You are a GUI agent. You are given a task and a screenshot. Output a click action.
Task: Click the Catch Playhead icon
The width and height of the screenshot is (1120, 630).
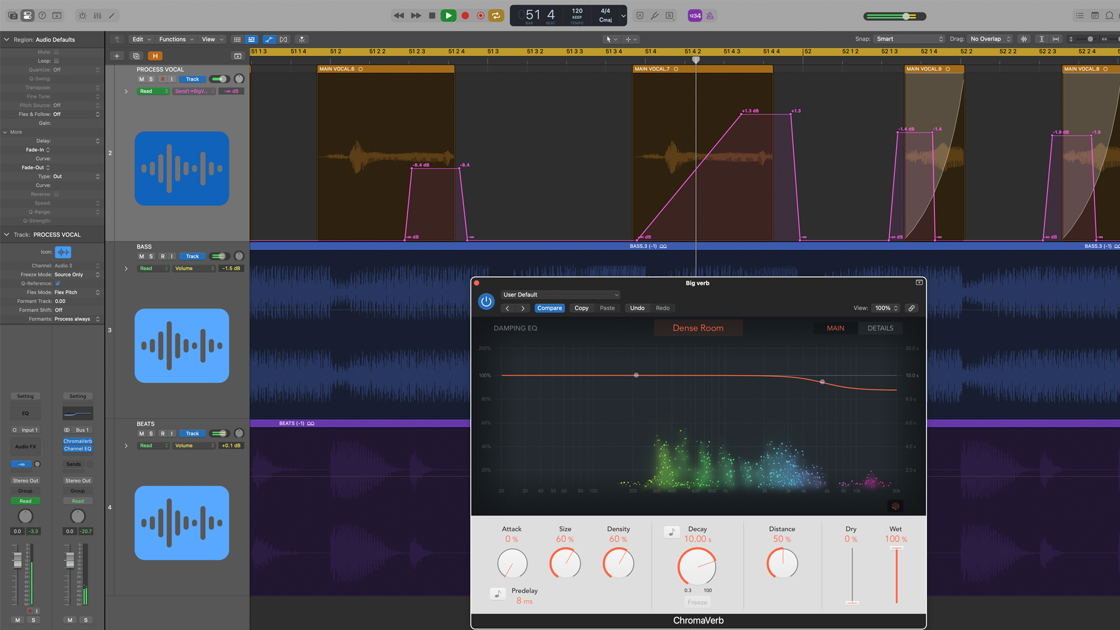tap(302, 39)
